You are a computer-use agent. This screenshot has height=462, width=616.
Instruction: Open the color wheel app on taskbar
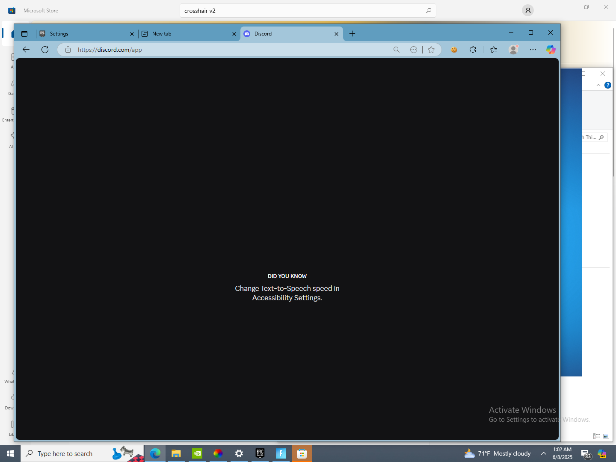(x=218, y=453)
